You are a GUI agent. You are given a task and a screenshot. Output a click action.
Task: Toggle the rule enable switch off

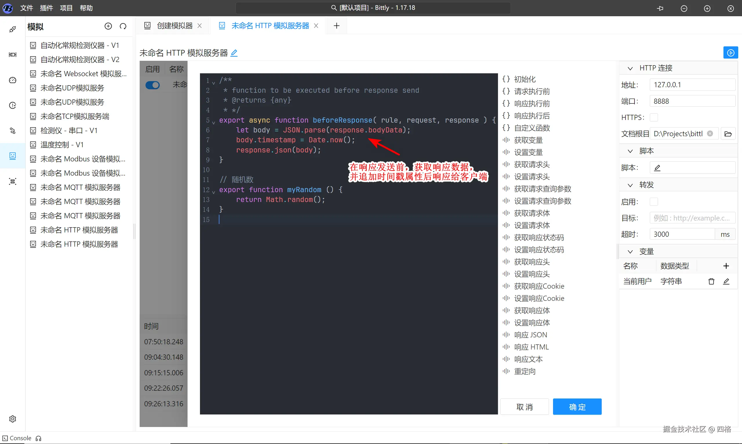point(152,85)
